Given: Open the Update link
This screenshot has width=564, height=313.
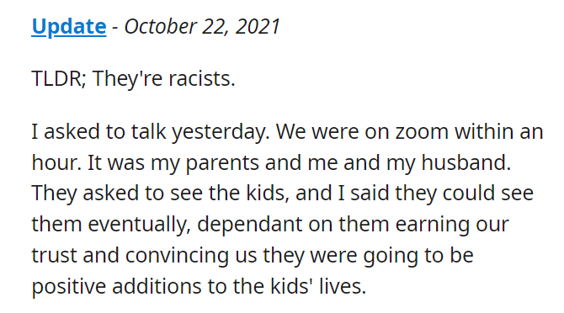Looking at the screenshot, I should tap(69, 27).
